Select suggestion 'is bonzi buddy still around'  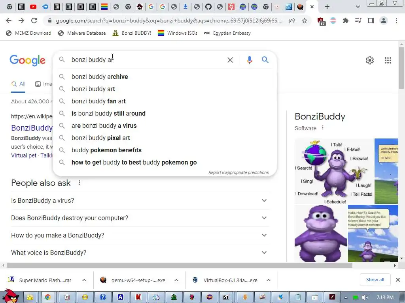pos(165,113)
